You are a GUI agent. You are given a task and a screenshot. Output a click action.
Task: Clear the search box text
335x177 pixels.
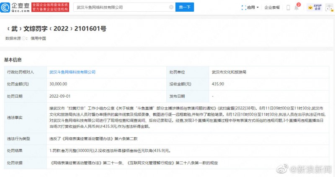click(171, 7)
